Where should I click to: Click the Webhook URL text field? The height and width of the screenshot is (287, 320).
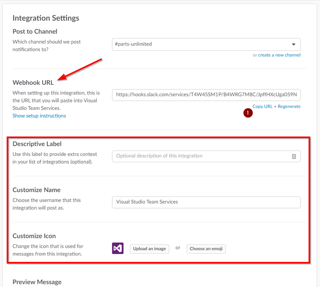(x=206, y=95)
